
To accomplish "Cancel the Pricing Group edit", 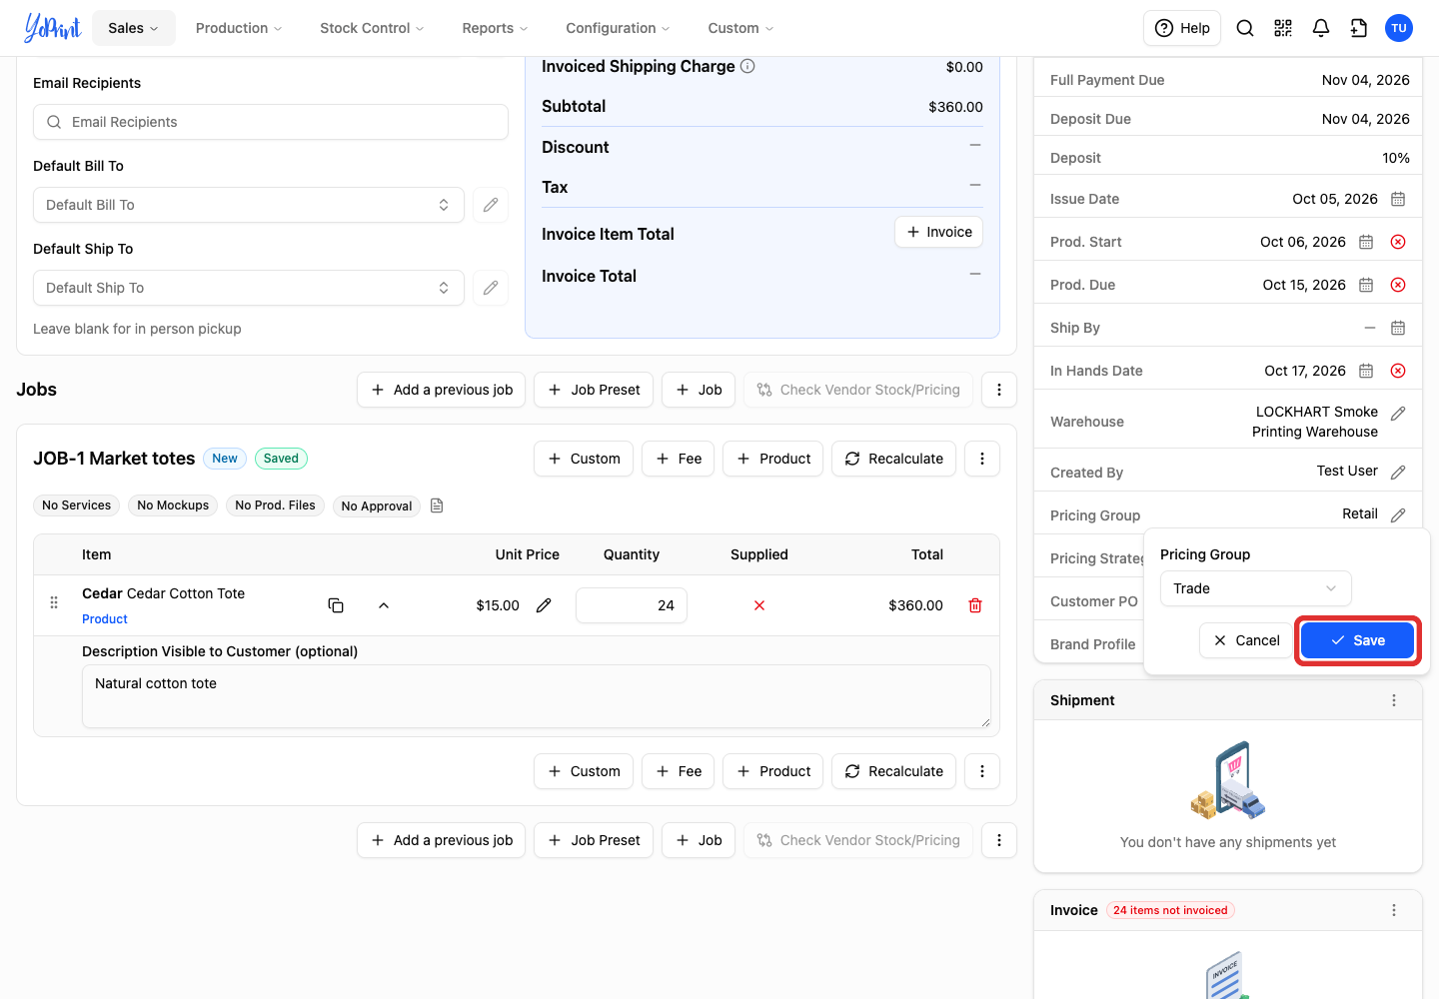I will click(1246, 640).
